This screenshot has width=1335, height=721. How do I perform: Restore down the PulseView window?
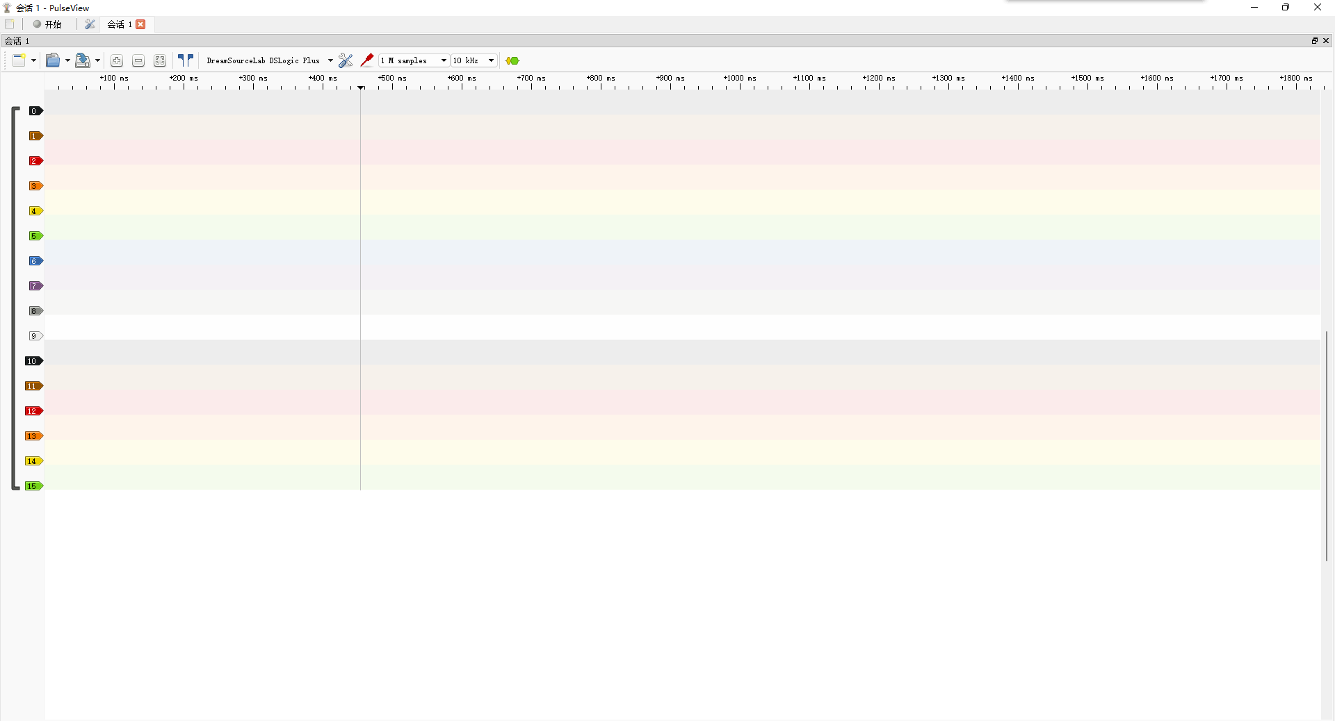(1286, 8)
